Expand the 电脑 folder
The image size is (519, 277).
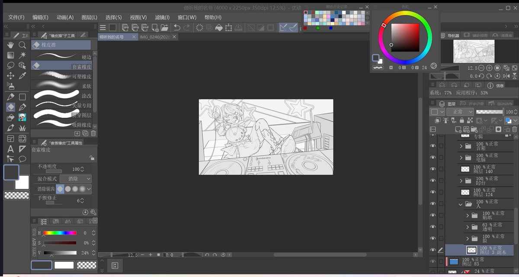click(x=461, y=158)
